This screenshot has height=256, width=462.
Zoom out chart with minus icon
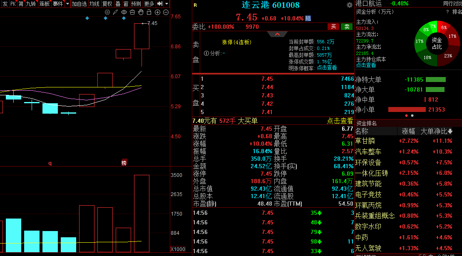[166, 12]
